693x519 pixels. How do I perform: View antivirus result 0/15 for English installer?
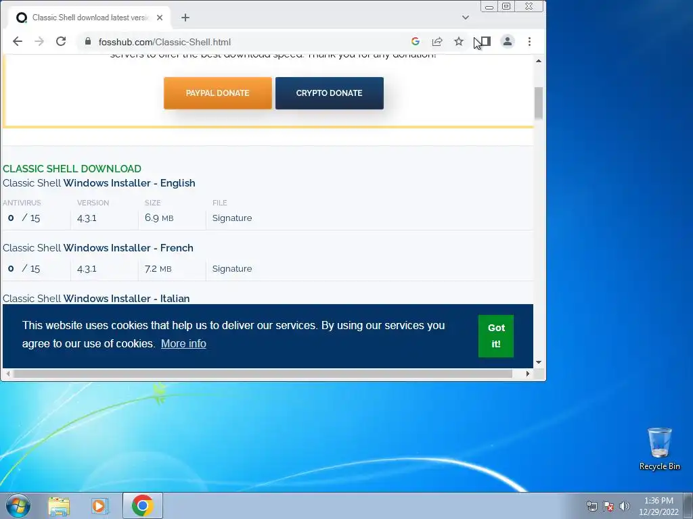(x=24, y=218)
